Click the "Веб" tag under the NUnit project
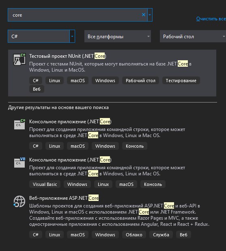Image resolution: width=226 pixels, height=251 pixels. pyautogui.click(x=37, y=89)
